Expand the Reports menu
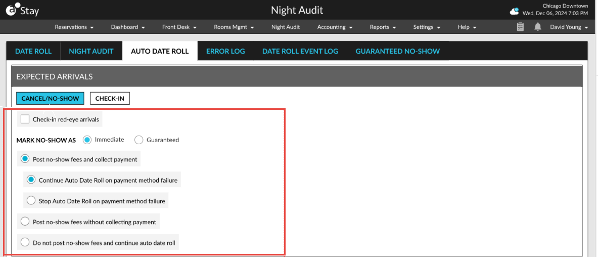The width and height of the screenshot is (598, 257). coord(383,27)
